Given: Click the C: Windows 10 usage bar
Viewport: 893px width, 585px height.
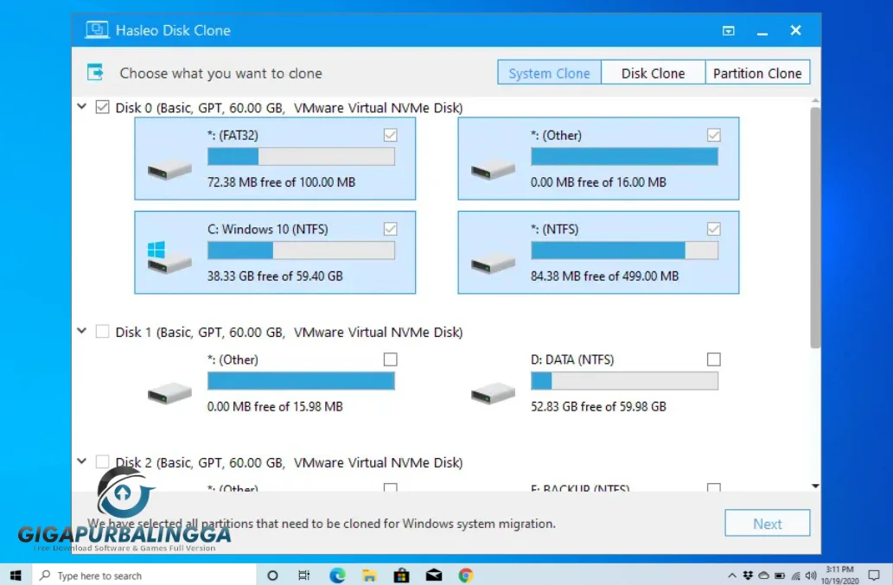Looking at the screenshot, I should point(301,251).
